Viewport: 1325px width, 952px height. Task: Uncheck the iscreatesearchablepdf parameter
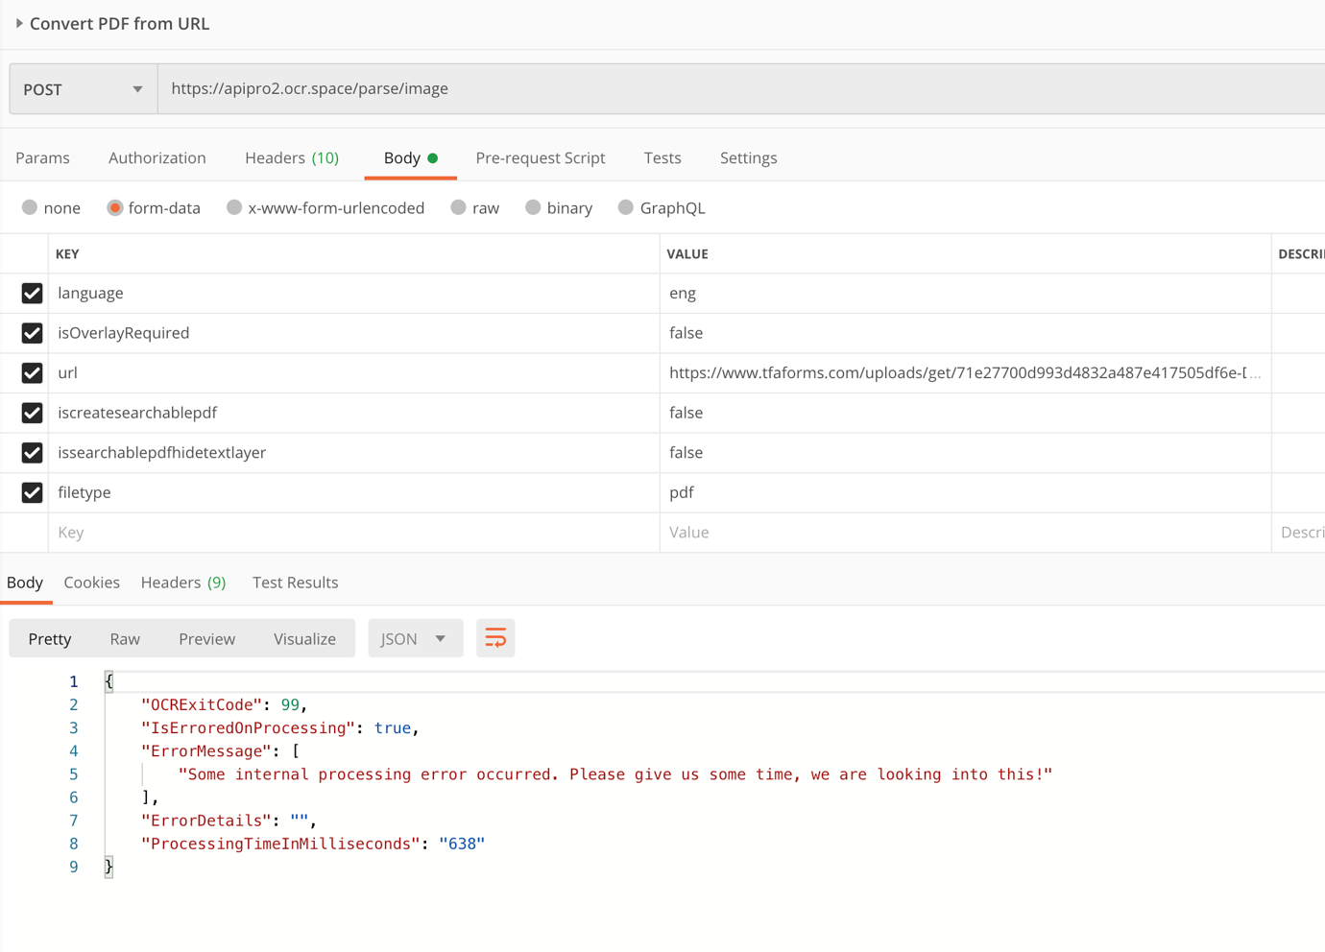[32, 413]
